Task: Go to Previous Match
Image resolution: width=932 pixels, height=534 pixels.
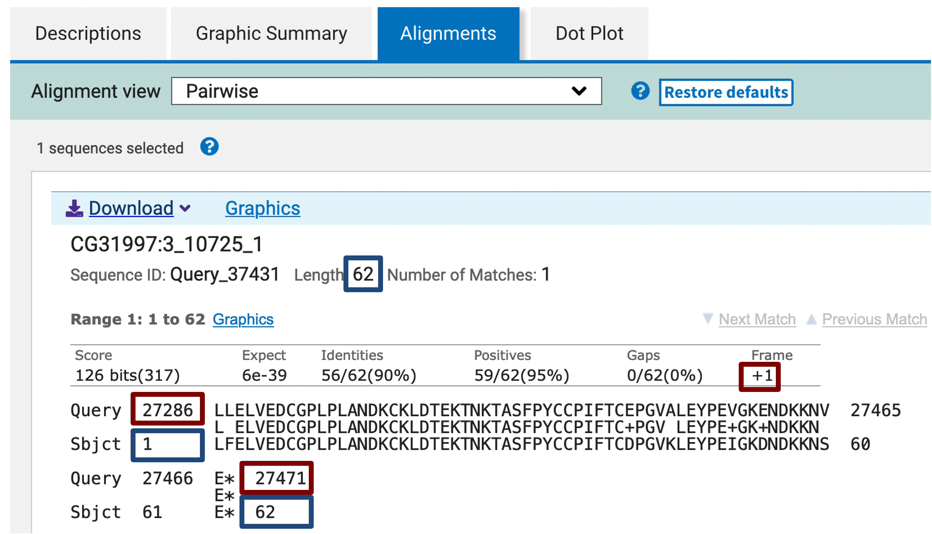Action: click(x=874, y=319)
